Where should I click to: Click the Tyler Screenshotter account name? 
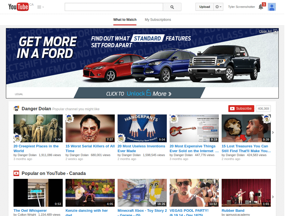click(241, 7)
